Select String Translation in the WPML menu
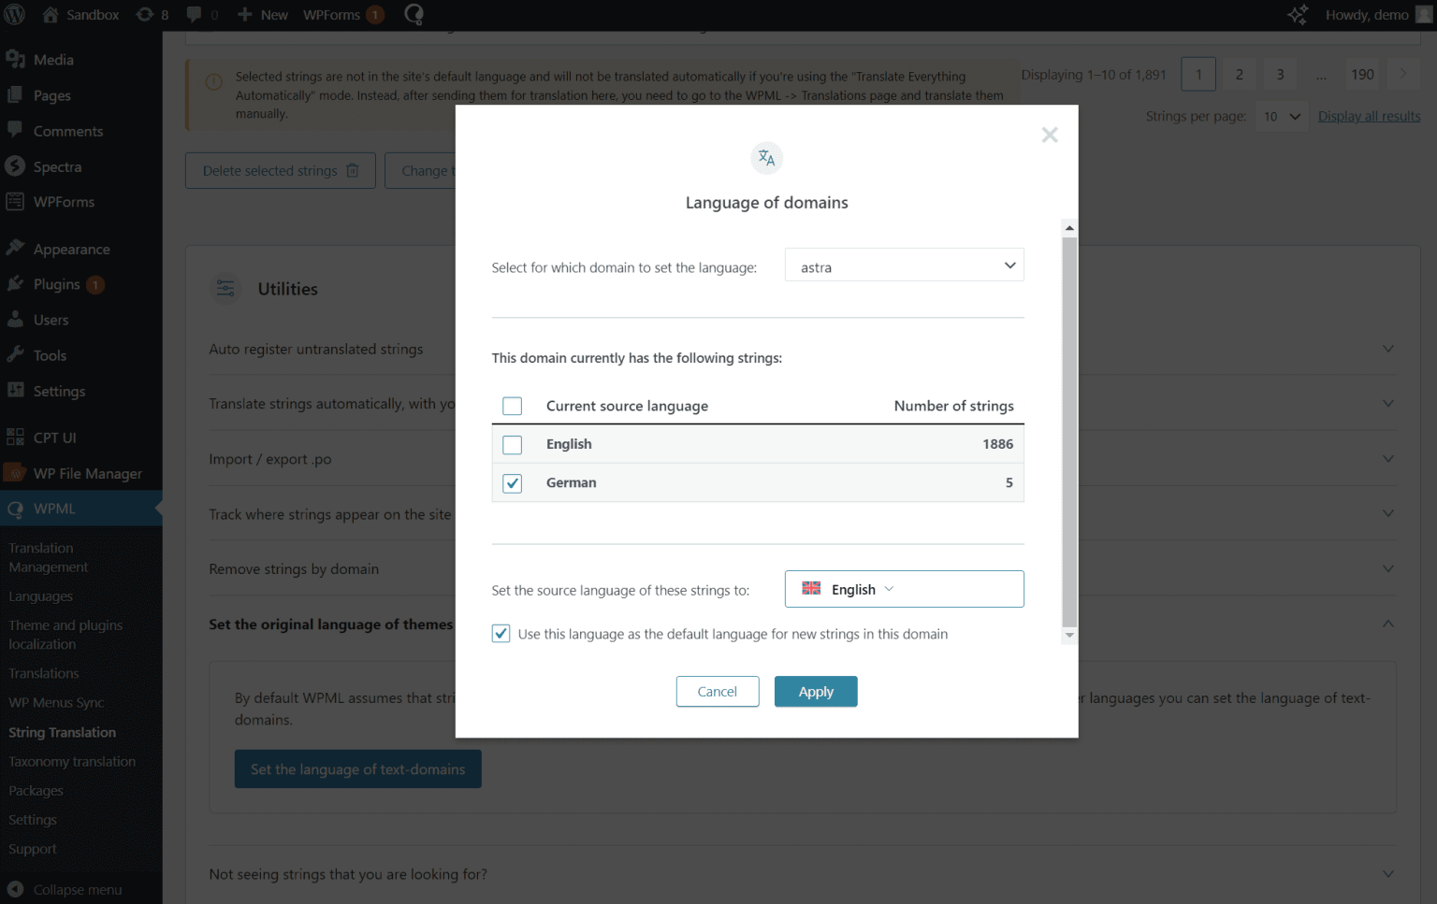 (x=61, y=732)
